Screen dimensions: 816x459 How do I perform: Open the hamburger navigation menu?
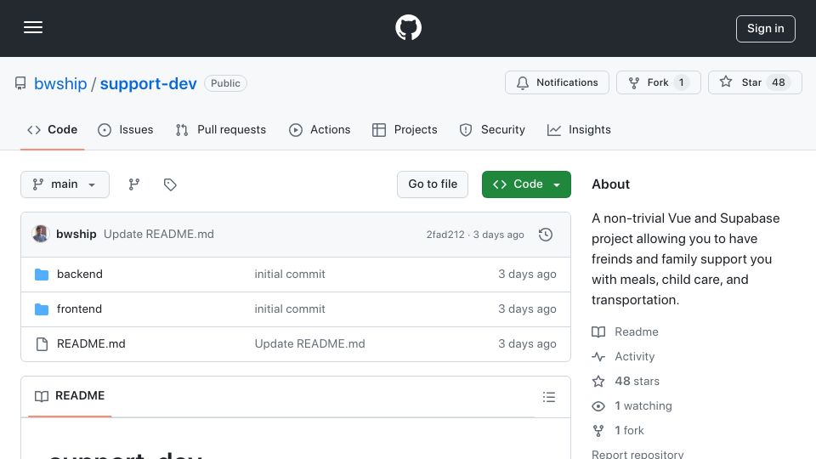pyautogui.click(x=33, y=27)
